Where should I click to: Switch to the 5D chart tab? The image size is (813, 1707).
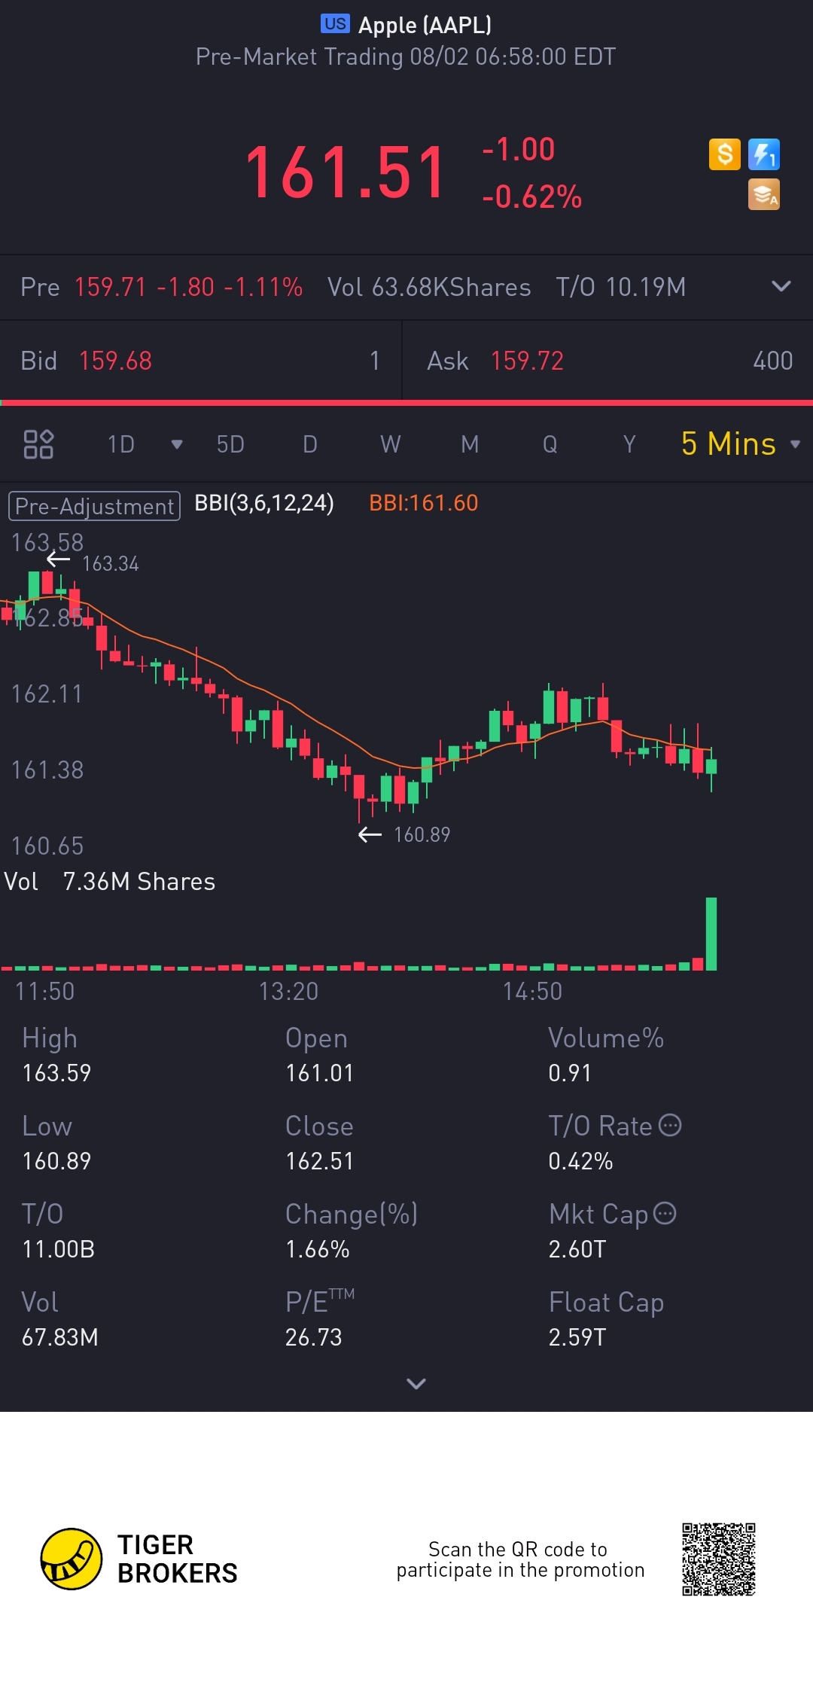point(230,444)
